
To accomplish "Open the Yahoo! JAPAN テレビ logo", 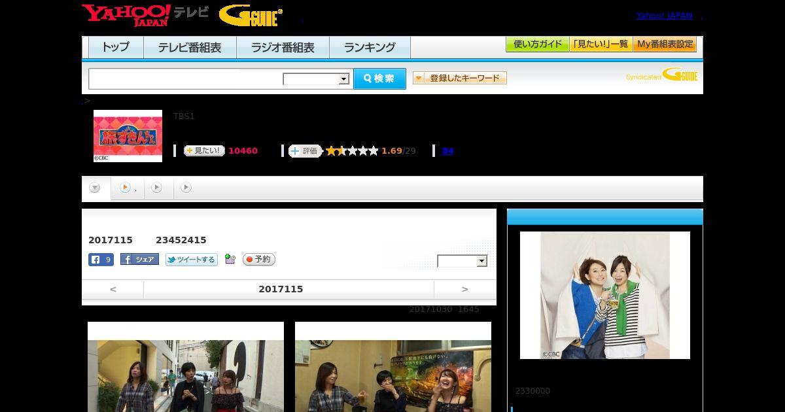I will (x=145, y=15).
